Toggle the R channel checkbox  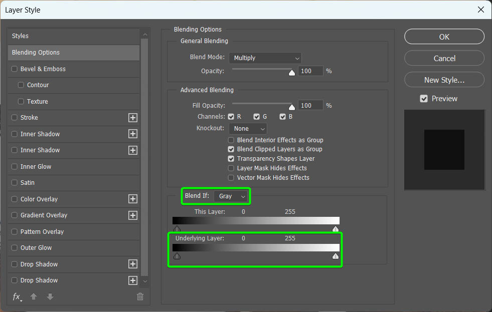[x=231, y=117]
